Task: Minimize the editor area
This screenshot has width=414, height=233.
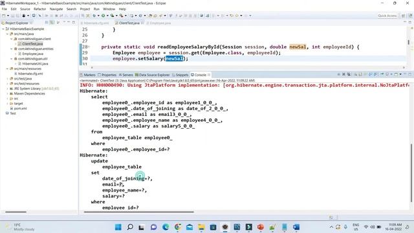Action: point(405,21)
